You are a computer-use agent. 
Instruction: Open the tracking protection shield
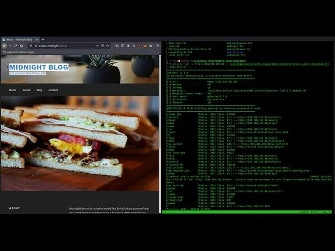pyautogui.click(x=31, y=46)
